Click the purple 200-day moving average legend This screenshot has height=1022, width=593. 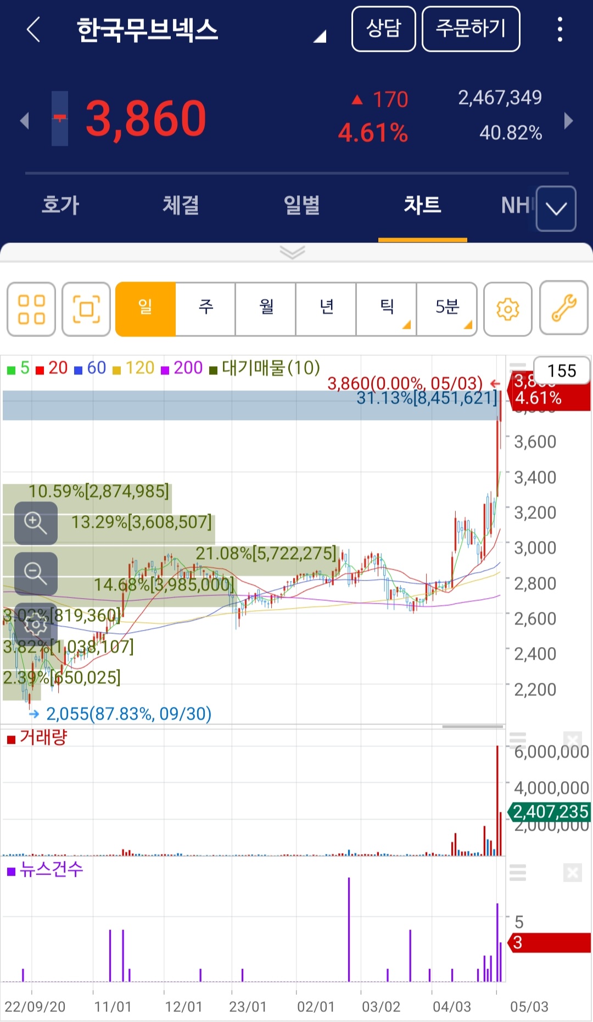coord(182,368)
